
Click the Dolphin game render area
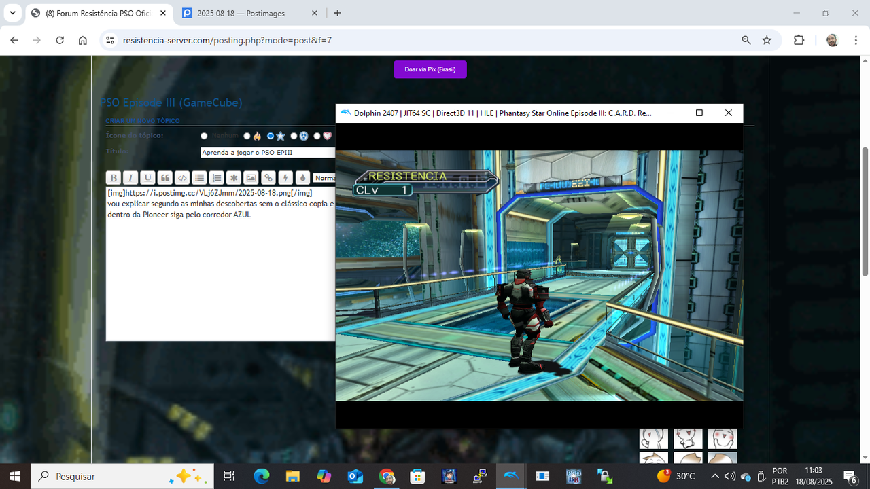tap(539, 276)
